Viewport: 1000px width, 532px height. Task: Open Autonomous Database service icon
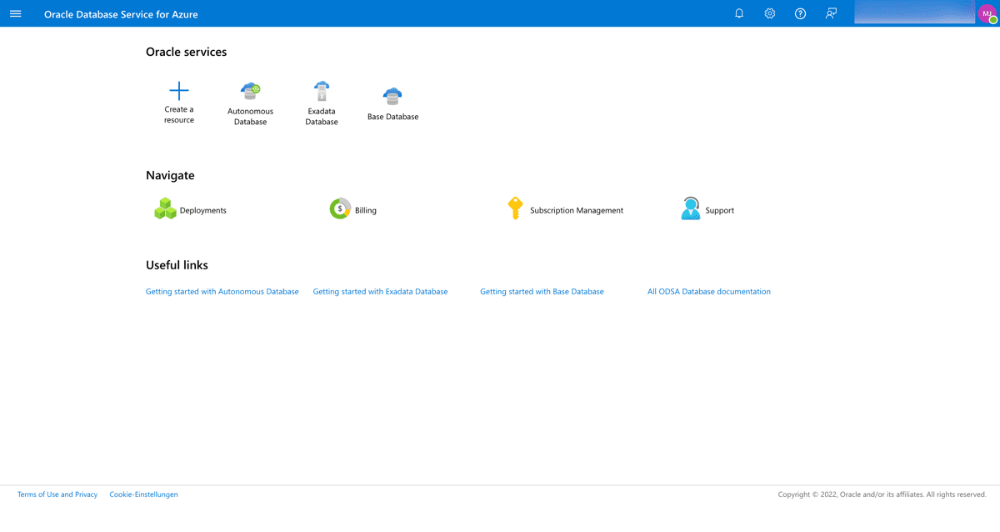click(250, 91)
